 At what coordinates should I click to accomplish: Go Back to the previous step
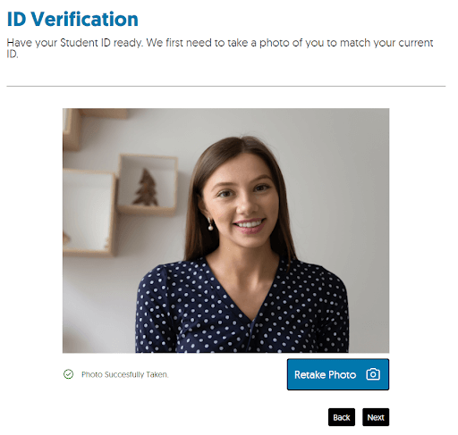click(x=342, y=417)
